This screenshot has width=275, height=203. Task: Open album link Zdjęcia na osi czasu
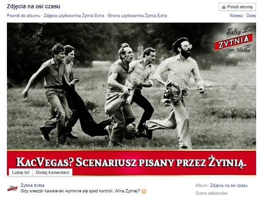(229, 185)
